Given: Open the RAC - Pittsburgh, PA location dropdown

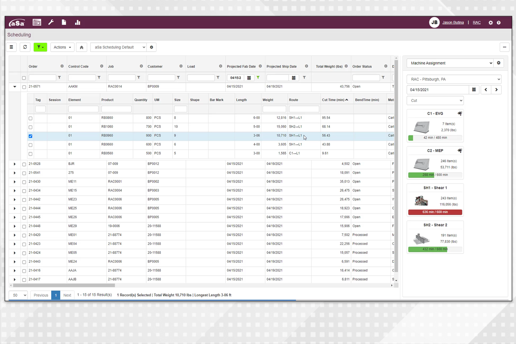Looking at the screenshot, I should [x=454, y=79].
